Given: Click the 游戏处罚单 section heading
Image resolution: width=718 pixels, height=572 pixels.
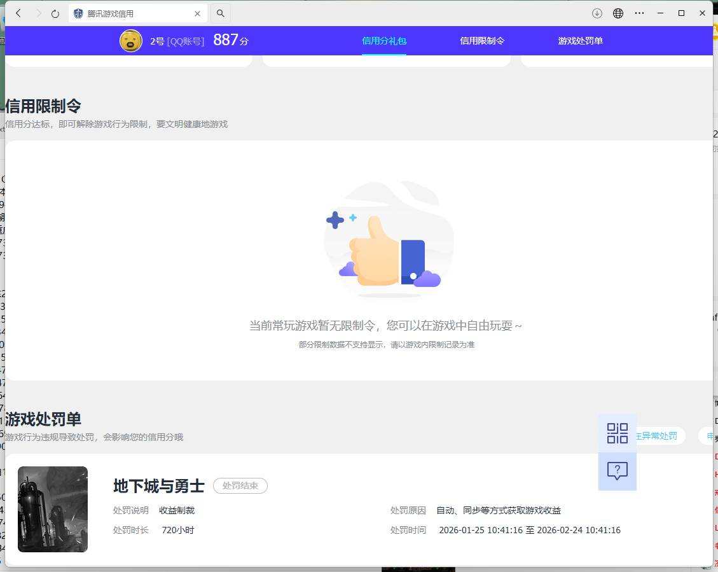Looking at the screenshot, I should (43, 419).
